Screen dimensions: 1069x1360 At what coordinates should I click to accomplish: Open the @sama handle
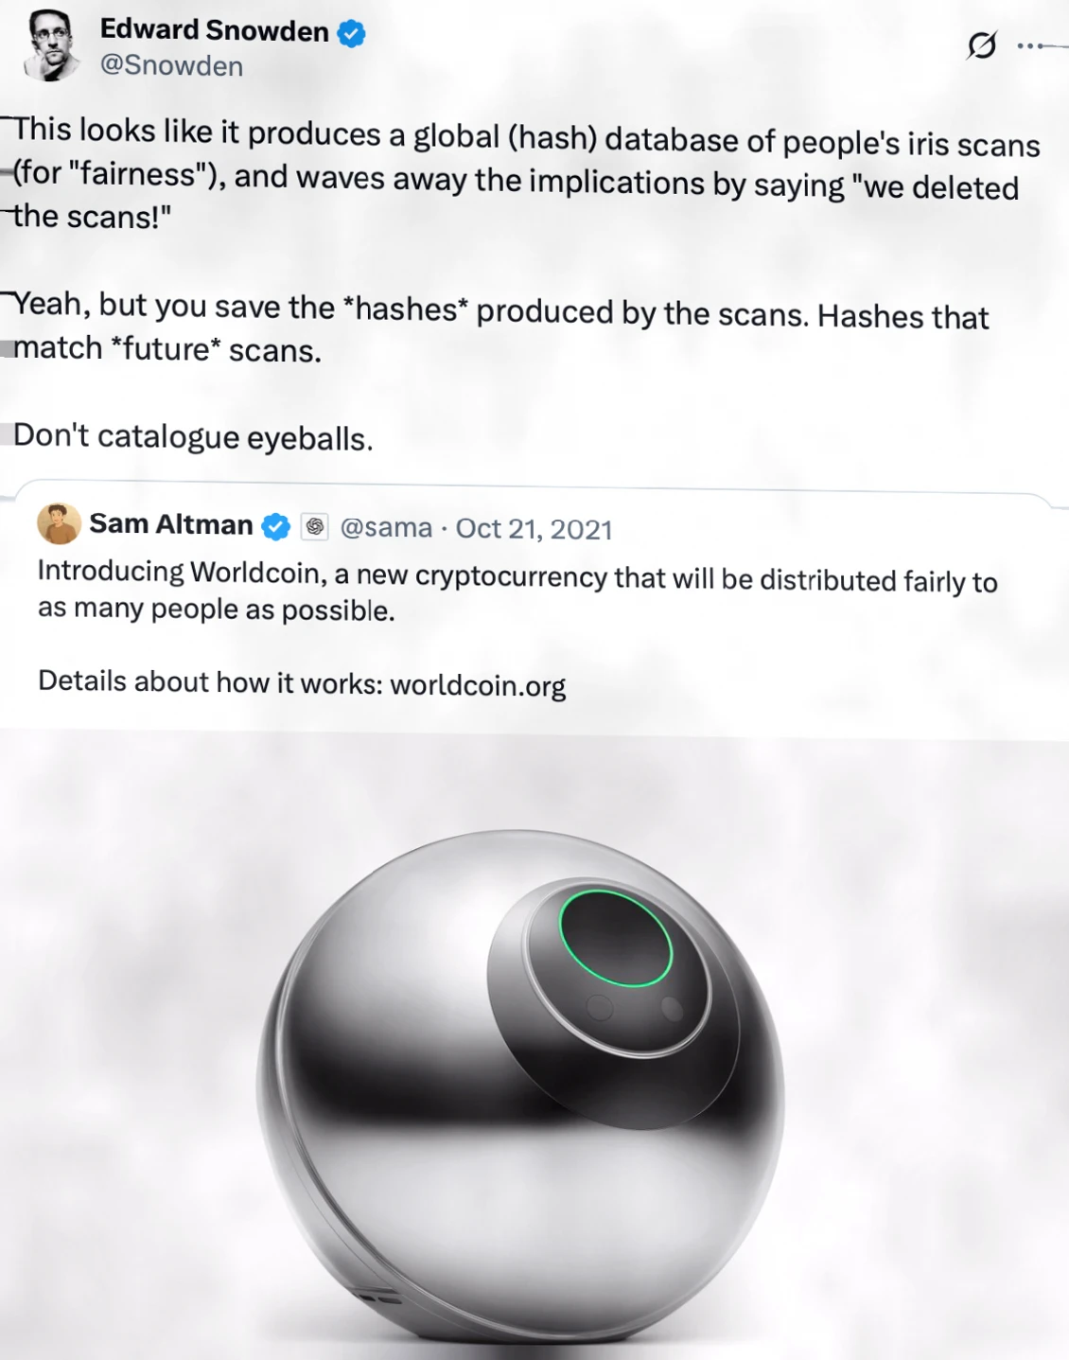coord(386,527)
